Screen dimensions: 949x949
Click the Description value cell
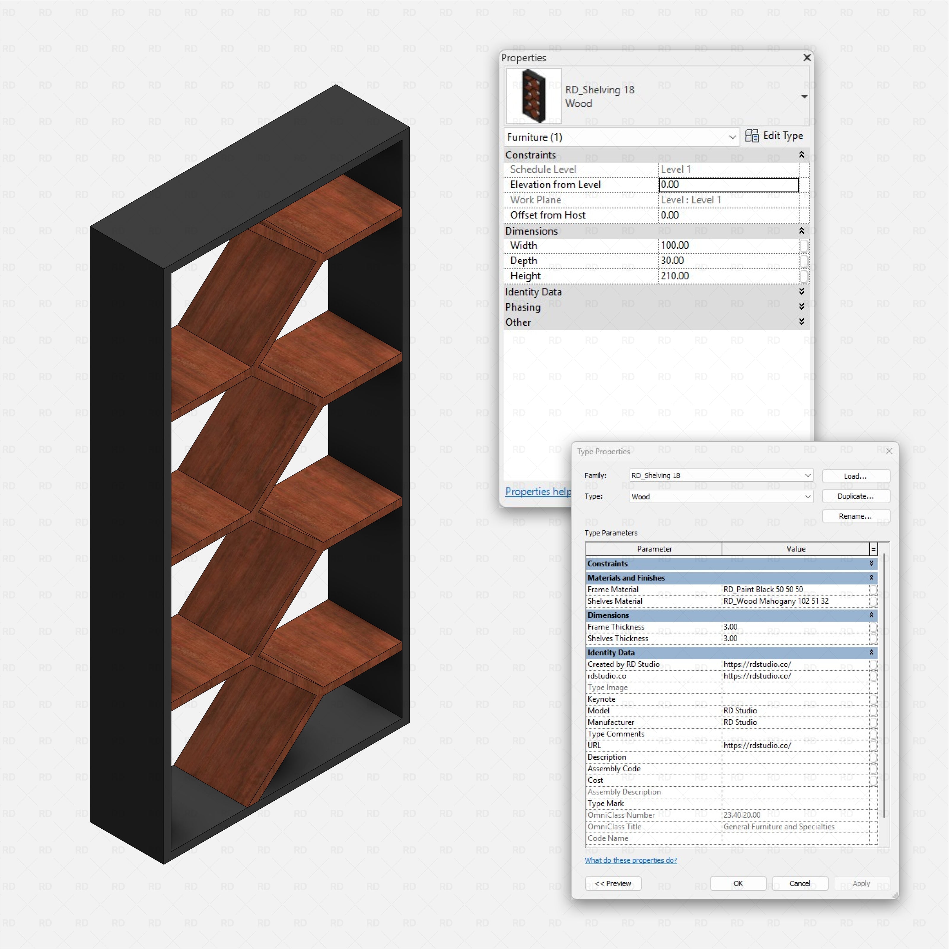click(795, 757)
